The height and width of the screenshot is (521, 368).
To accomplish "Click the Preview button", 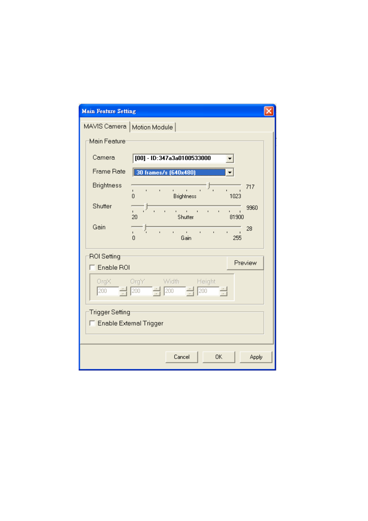I will (x=245, y=263).
